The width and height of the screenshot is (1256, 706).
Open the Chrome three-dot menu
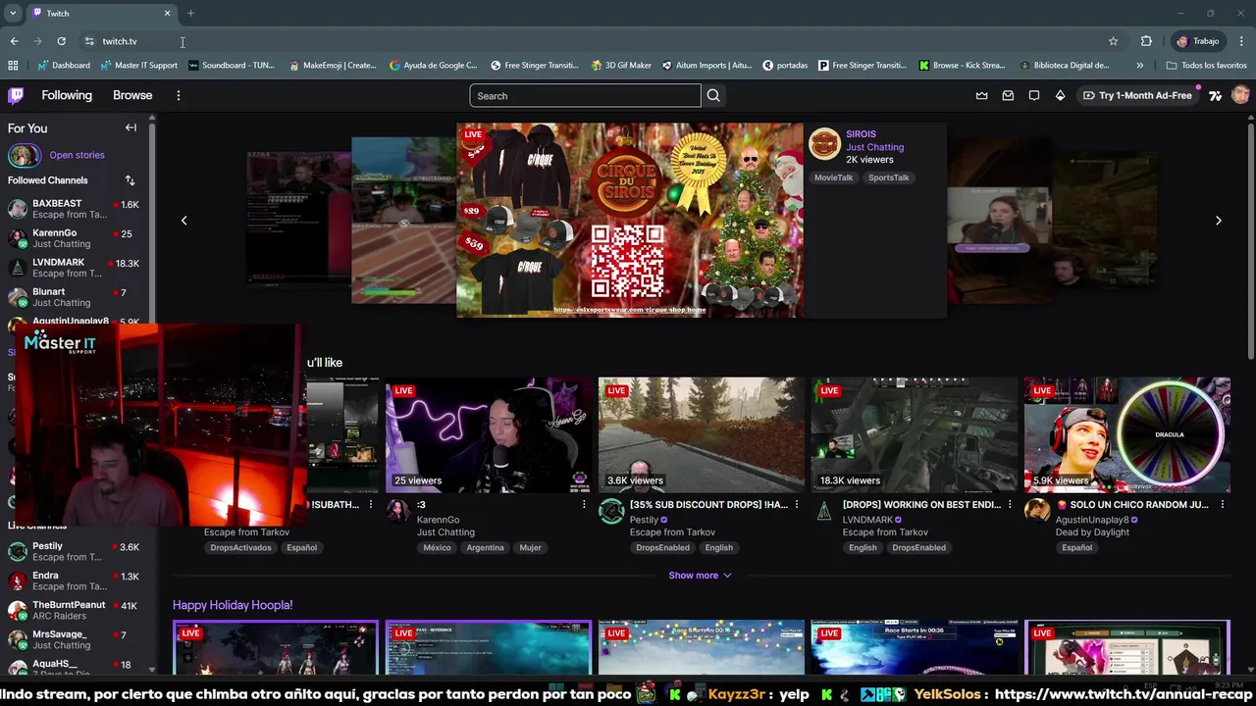pos(1241,41)
